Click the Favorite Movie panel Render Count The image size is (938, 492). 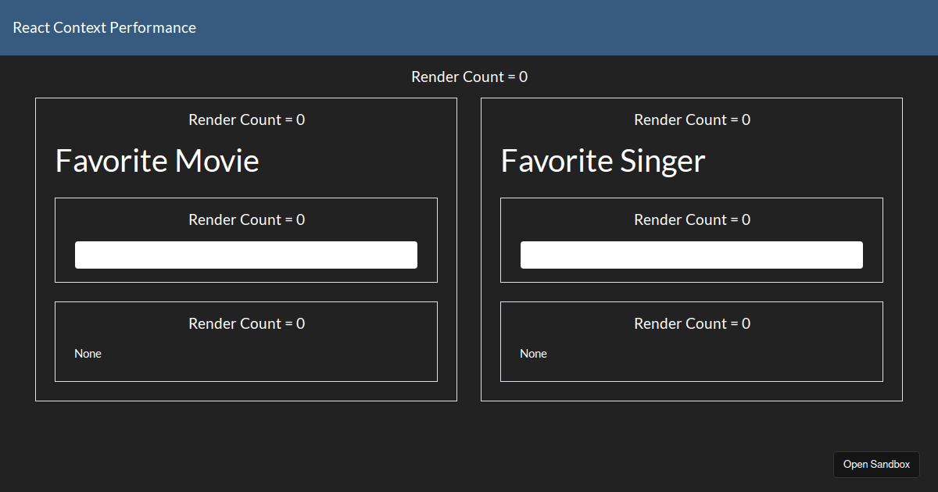246,119
